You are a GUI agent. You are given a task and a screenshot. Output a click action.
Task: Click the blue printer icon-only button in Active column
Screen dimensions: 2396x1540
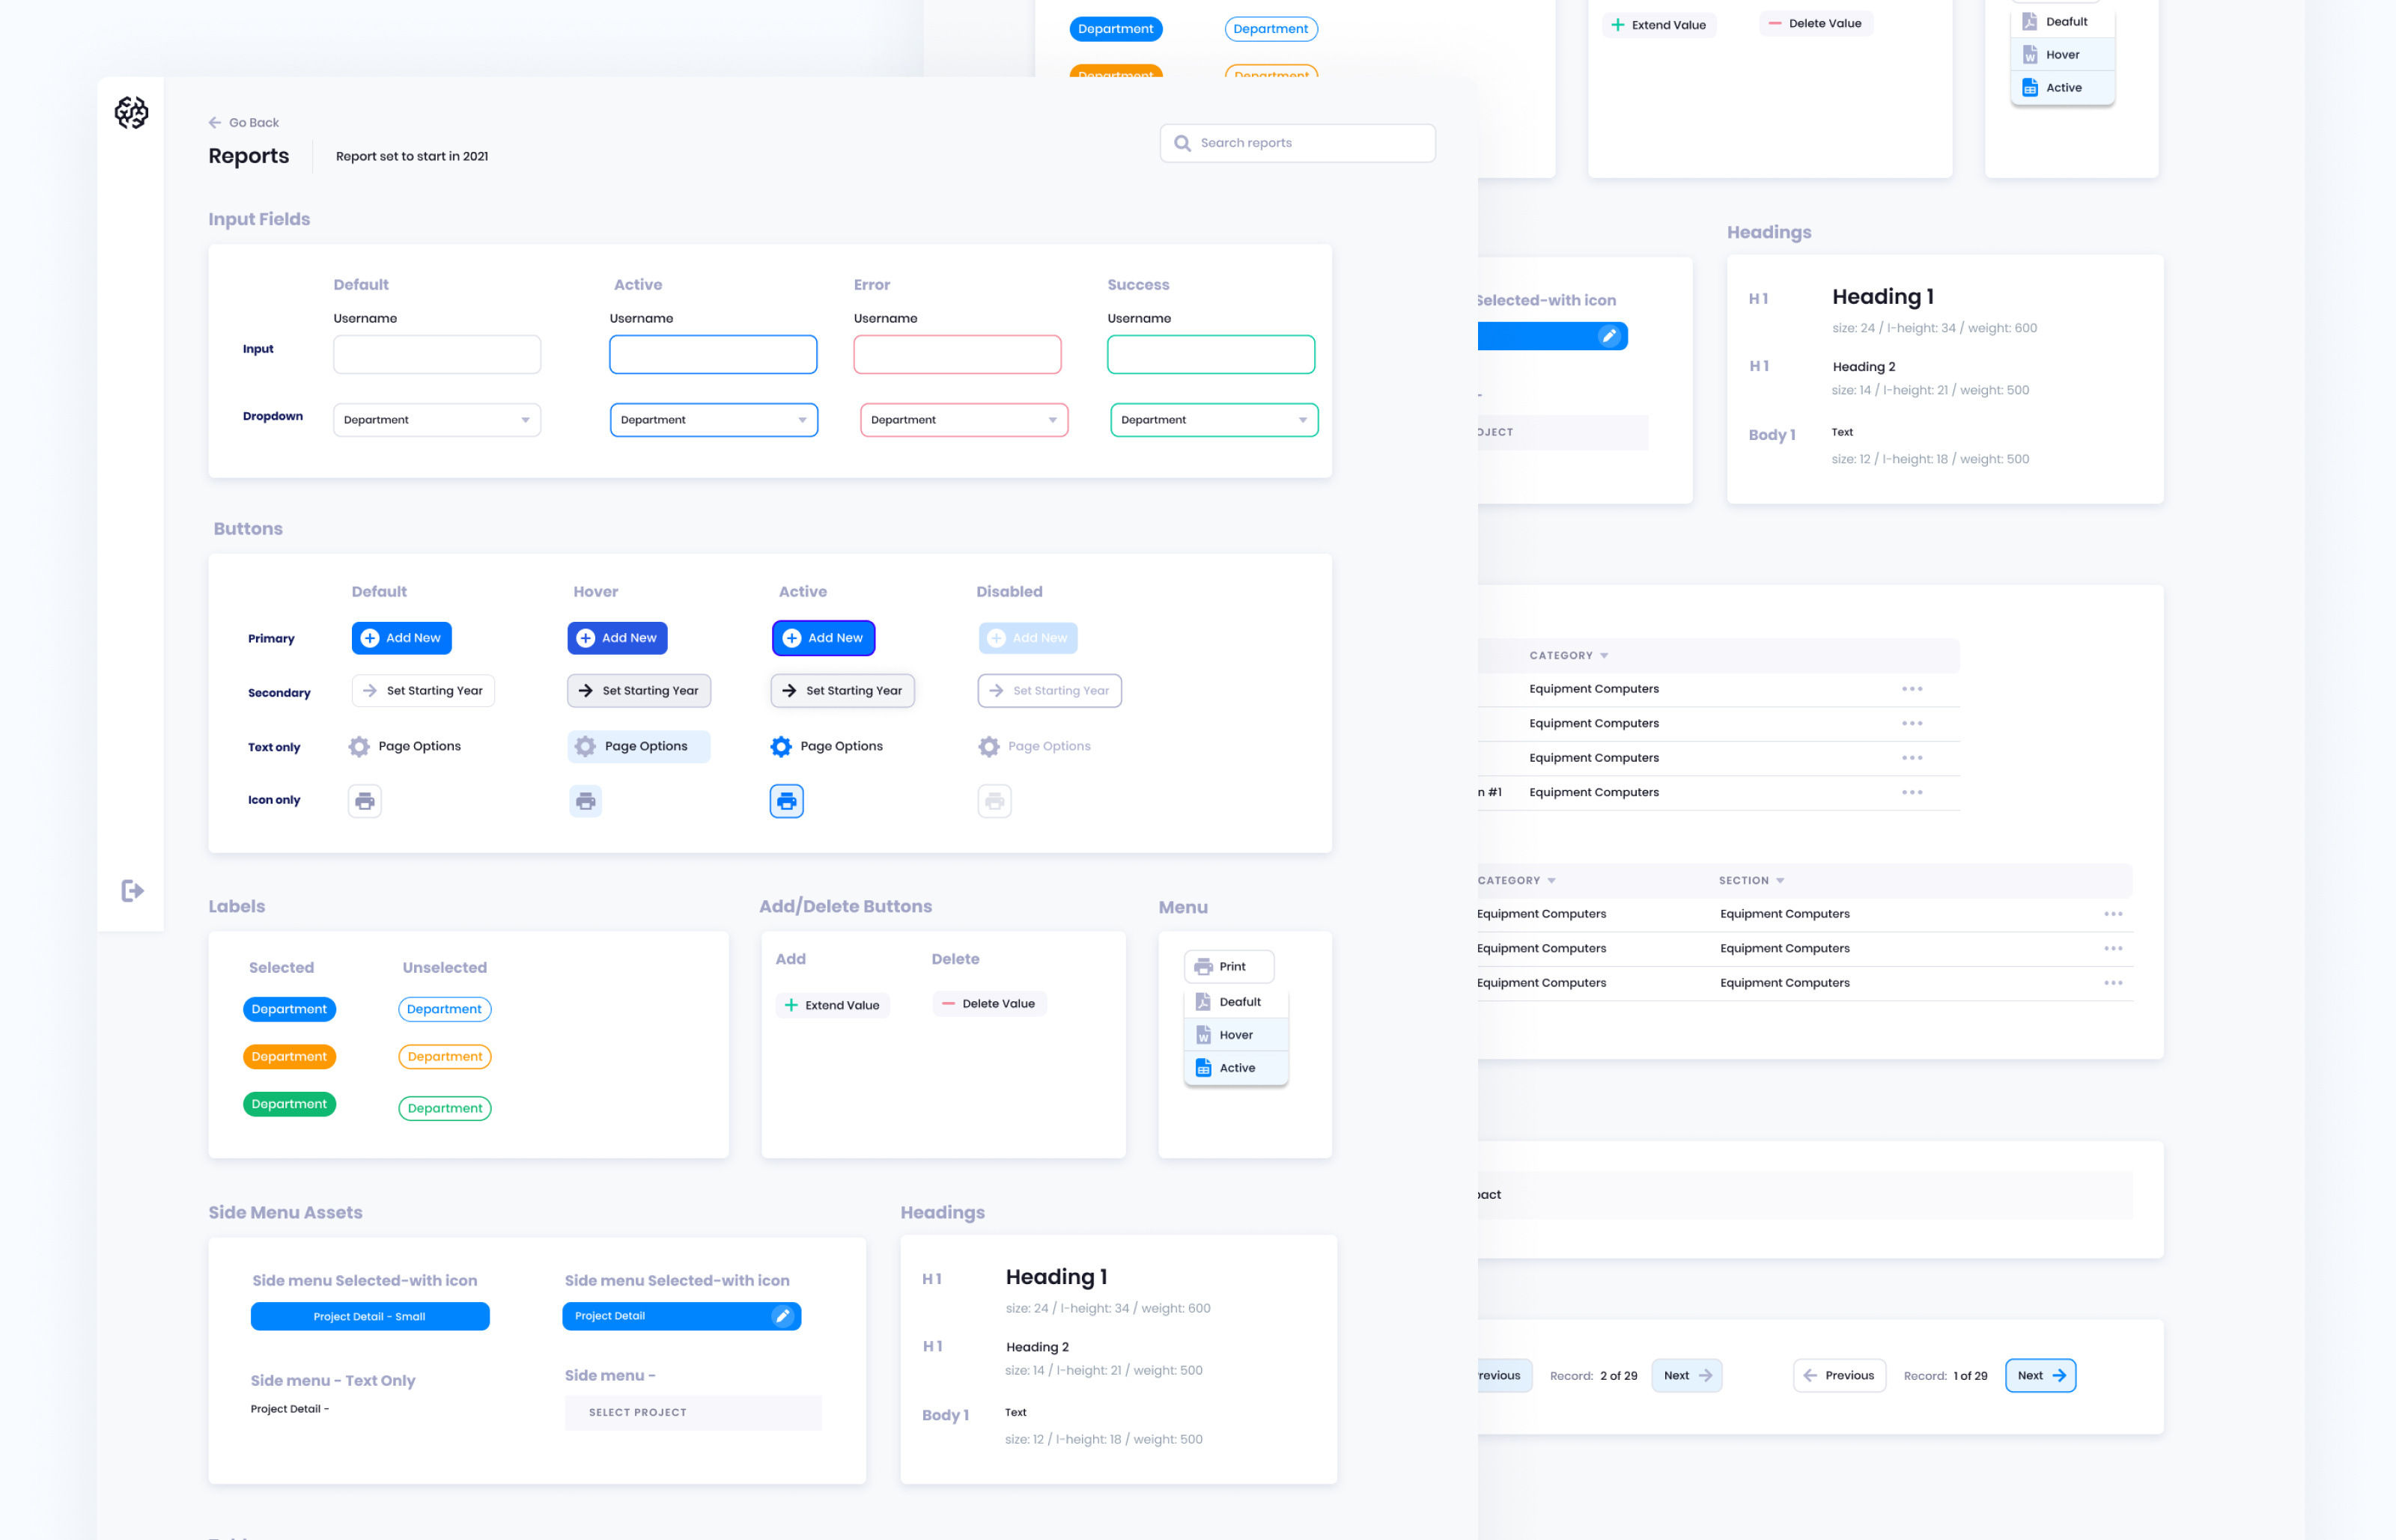point(786,800)
